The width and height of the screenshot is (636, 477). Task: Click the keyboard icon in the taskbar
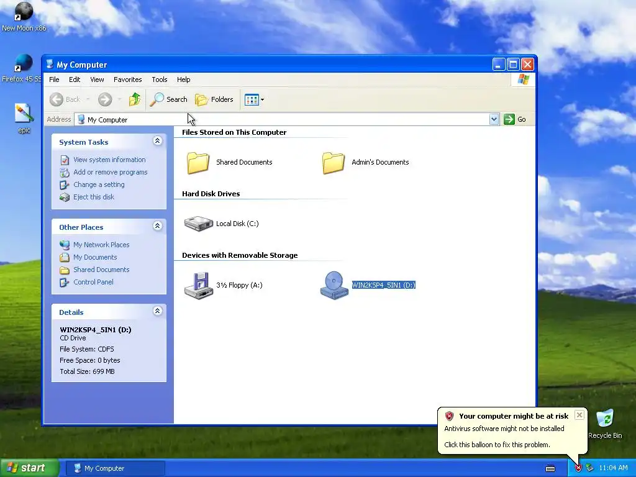coord(550,468)
